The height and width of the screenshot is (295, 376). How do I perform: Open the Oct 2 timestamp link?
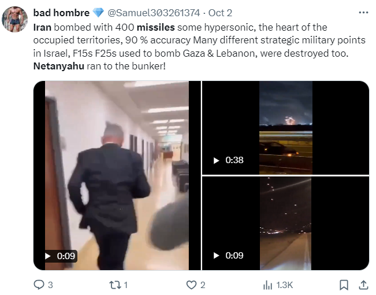(220, 13)
